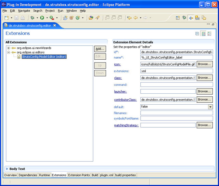
Task: Click the Save toolbar icon
Action: pos(16,18)
